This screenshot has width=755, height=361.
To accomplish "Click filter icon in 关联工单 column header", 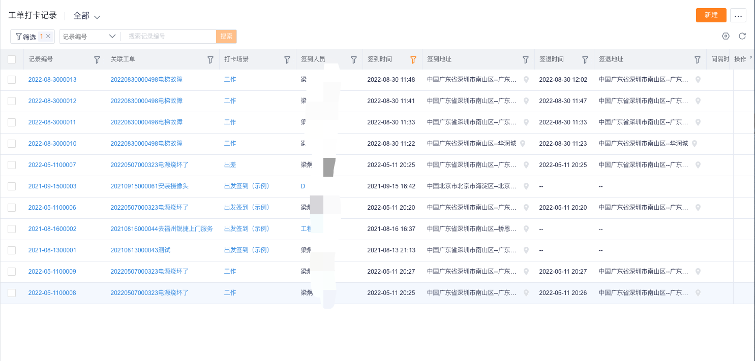I will point(210,60).
